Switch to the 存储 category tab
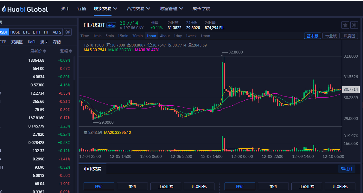This screenshot has height=193, width=363. [56, 42]
